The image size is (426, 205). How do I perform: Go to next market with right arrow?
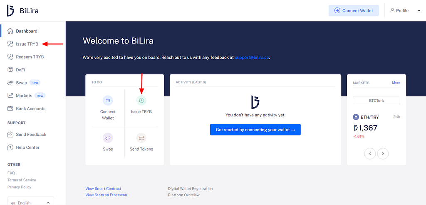383,154
